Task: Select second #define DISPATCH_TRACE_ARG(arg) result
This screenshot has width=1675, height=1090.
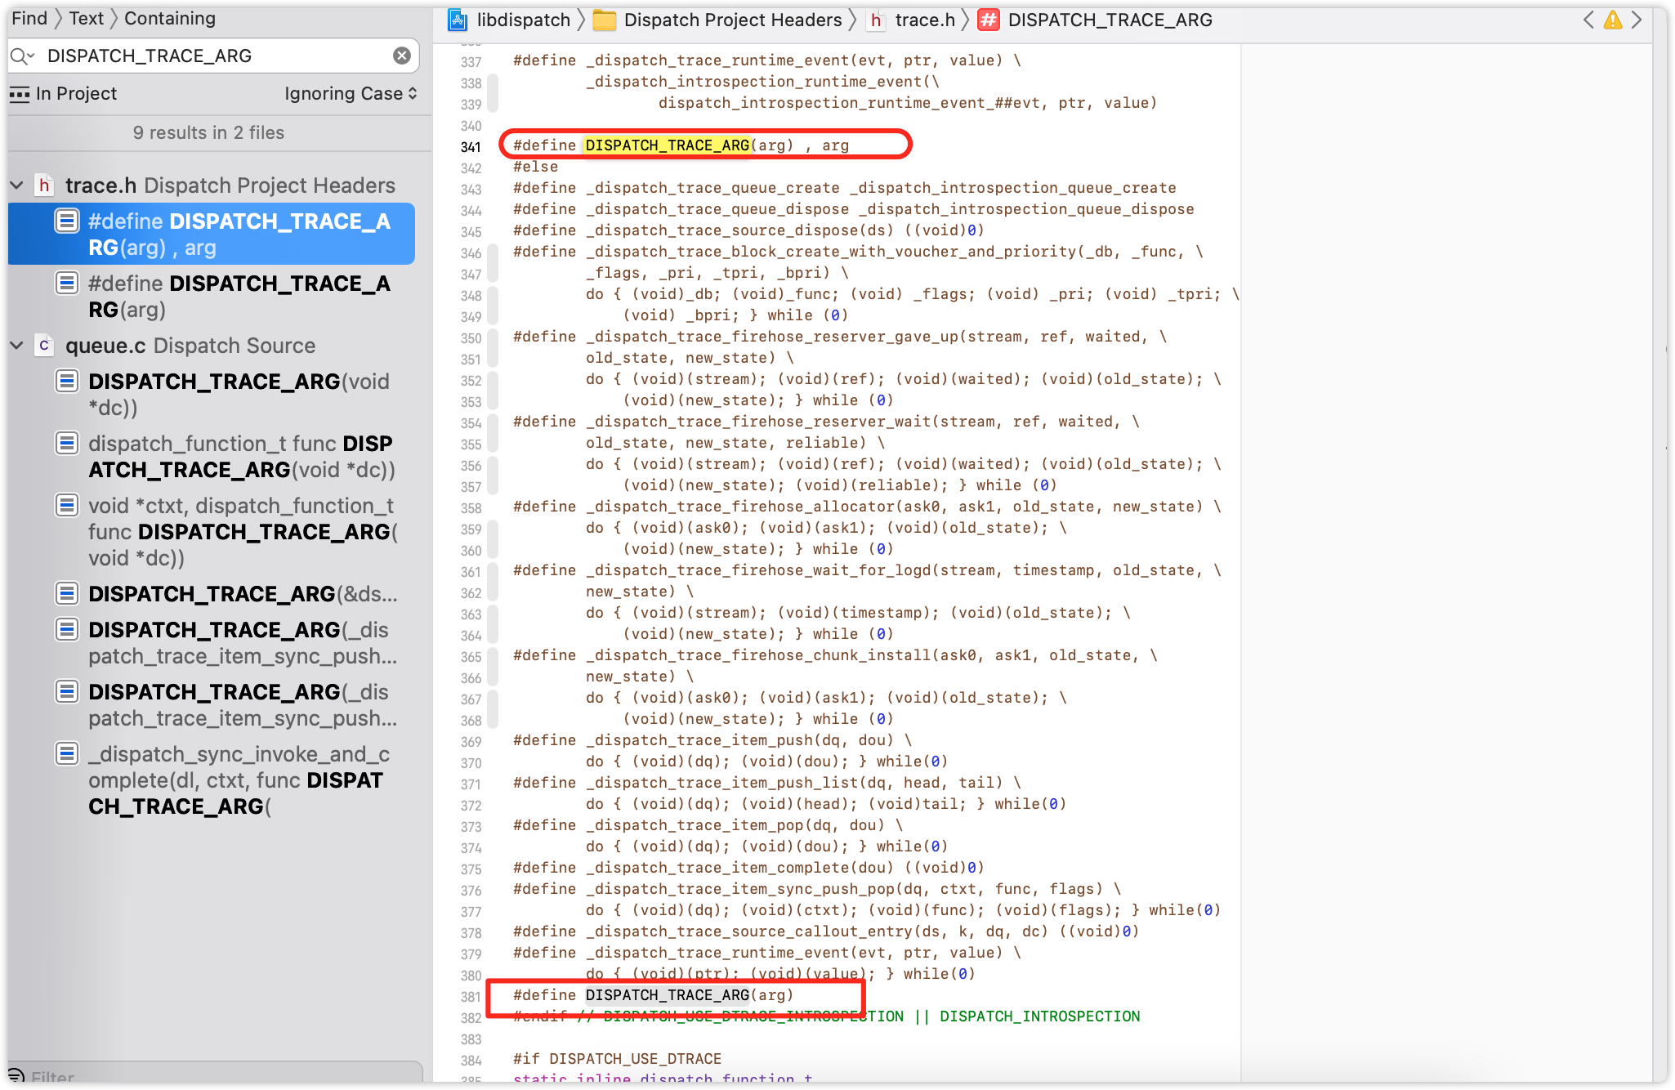Action: point(237,296)
